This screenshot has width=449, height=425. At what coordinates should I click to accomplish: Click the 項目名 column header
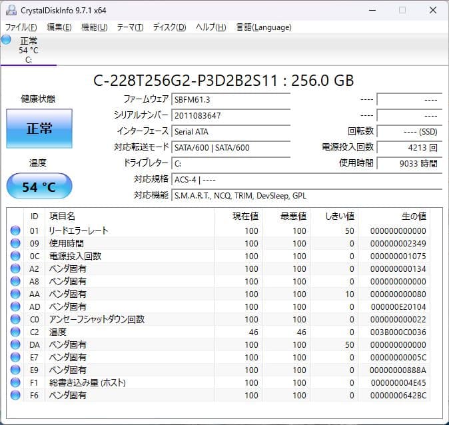(129, 216)
